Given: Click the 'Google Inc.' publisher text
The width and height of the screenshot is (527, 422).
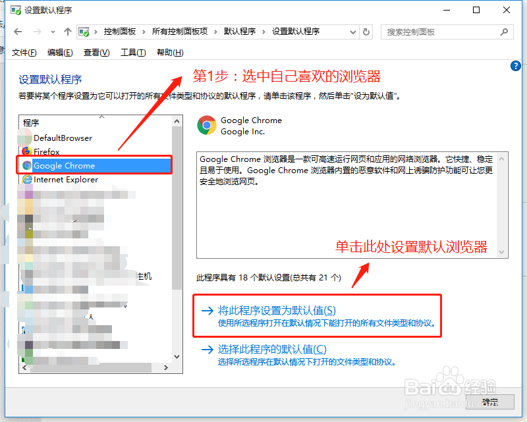Looking at the screenshot, I should click(242, 132).
